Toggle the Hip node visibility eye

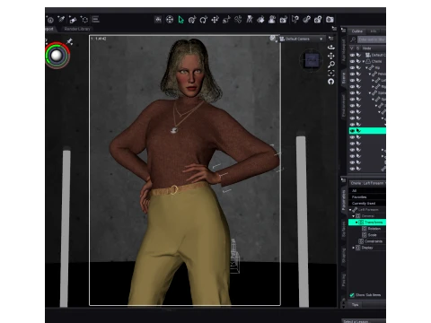point(352,67)
